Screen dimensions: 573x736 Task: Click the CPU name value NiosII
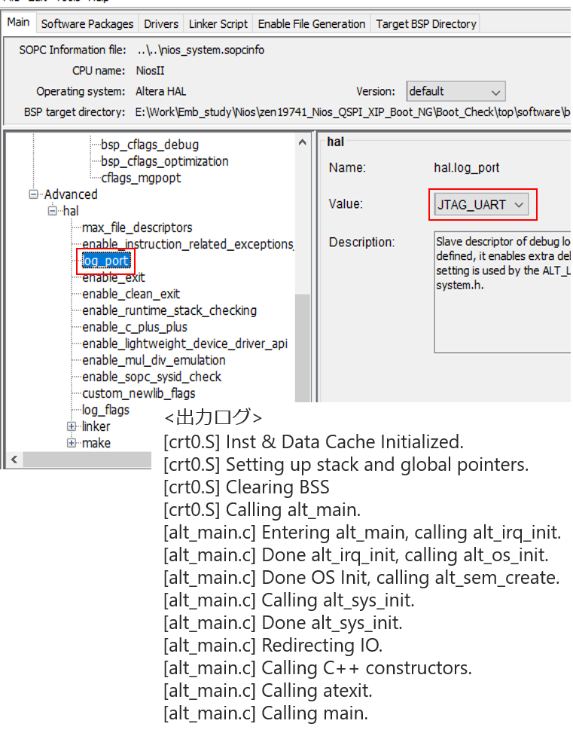150,71
